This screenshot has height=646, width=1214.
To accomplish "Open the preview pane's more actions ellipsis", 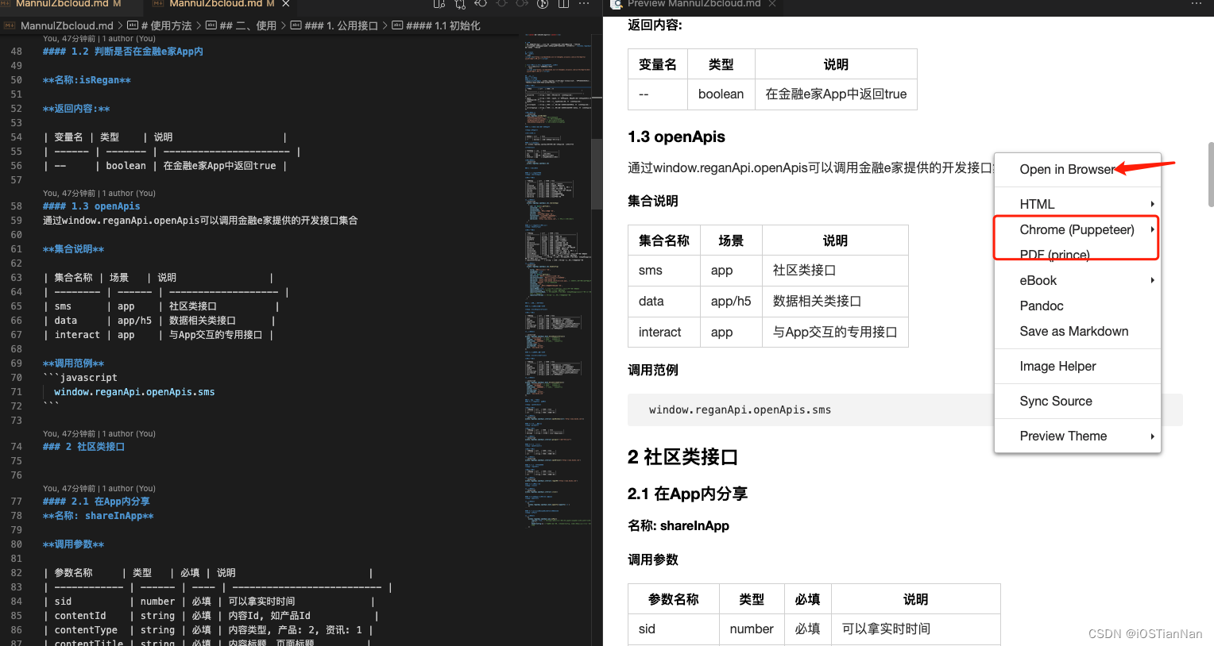I will pos(1196,4).
